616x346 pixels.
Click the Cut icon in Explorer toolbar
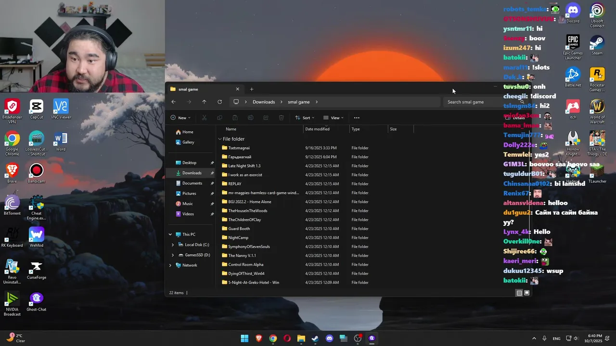tap(204, 118)
